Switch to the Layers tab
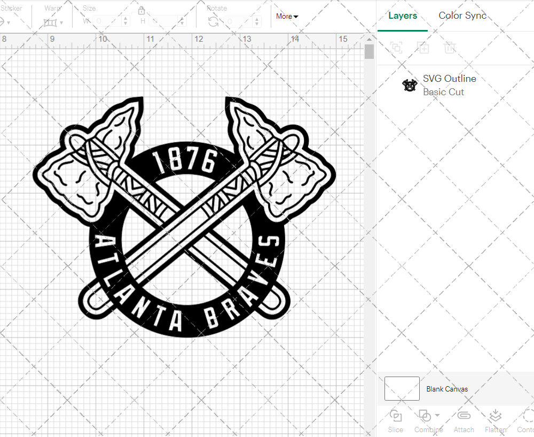 [x=403, y=16]
